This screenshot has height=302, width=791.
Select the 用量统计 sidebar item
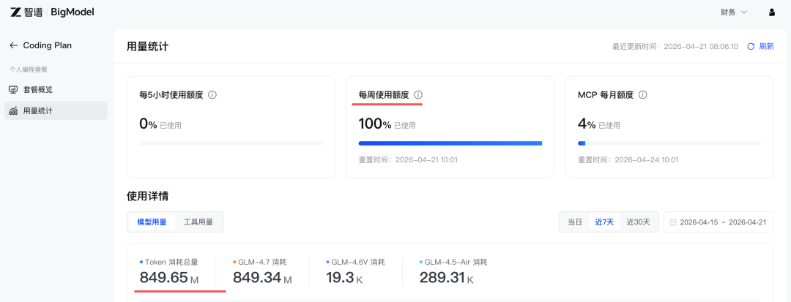coord(56,110)
